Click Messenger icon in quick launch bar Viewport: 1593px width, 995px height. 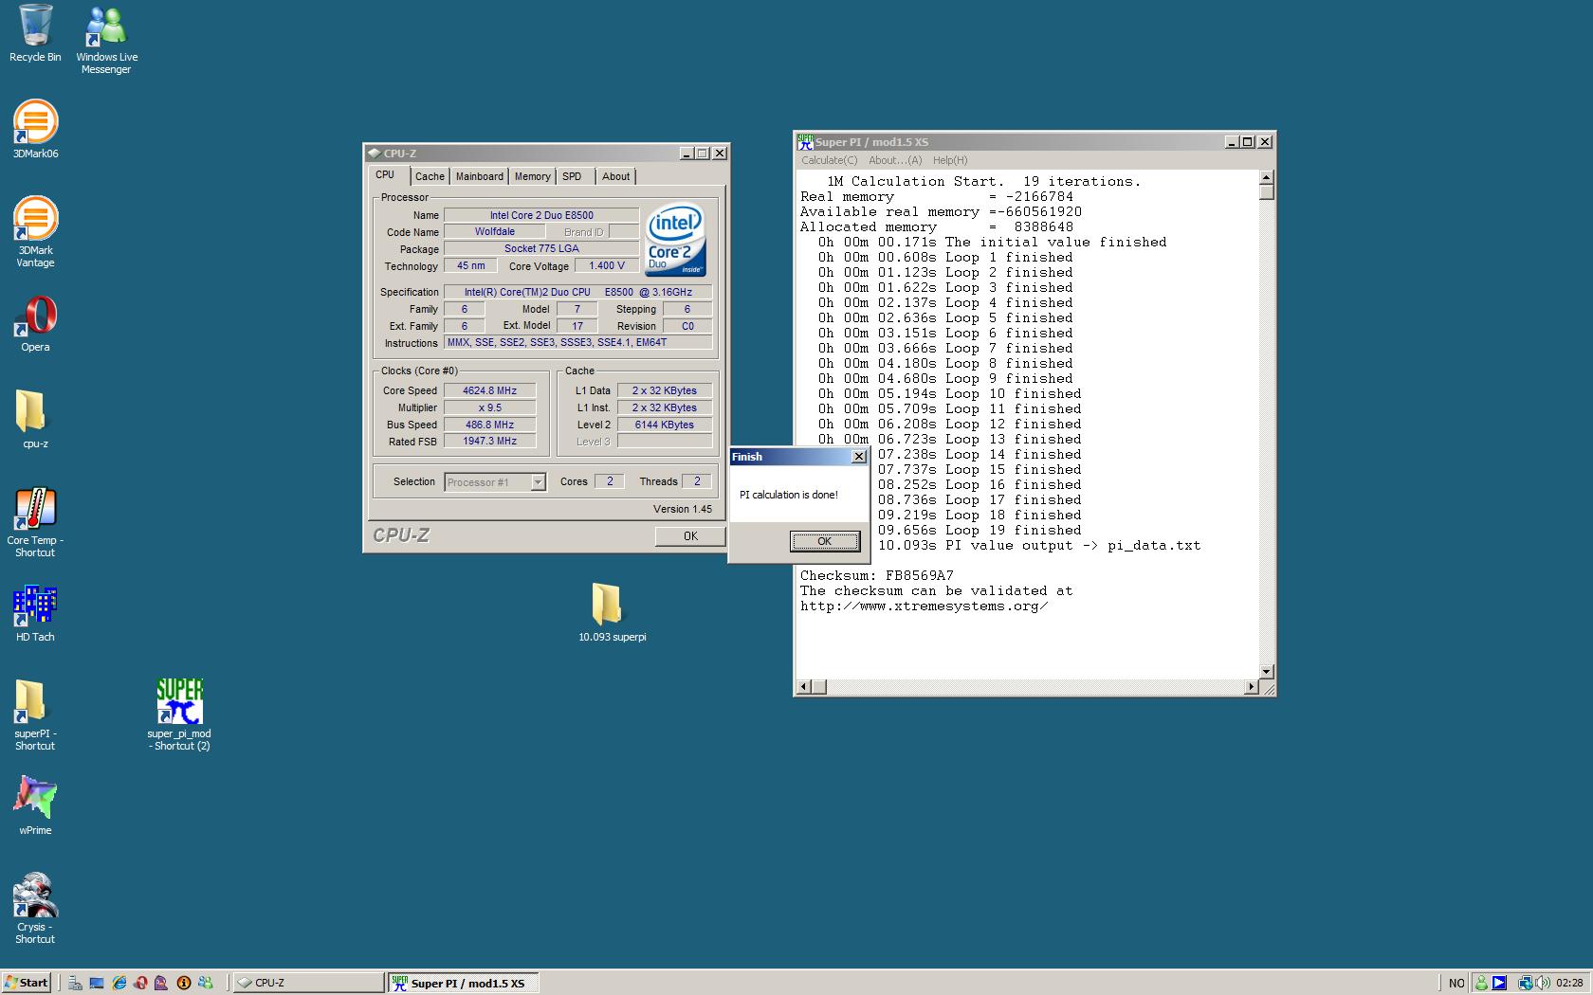(x=206, y=983)
